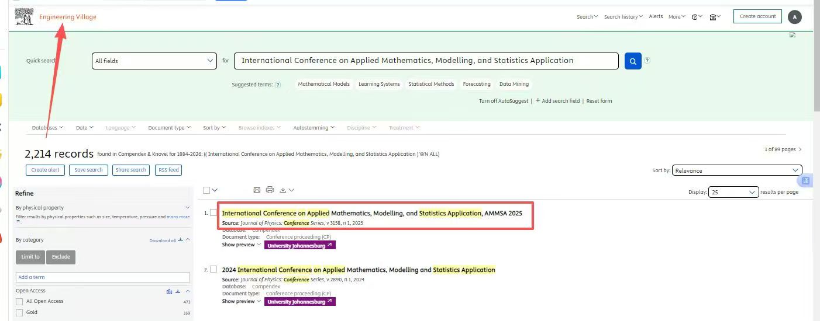Screen dimensions: 820x321
Task: Click the user avatar 'A' icon
Action: [x=794, y=17]
